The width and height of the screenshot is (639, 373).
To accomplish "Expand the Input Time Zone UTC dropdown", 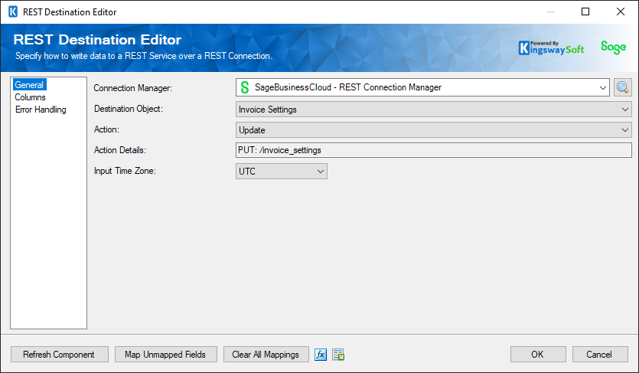I will (281, 172).
